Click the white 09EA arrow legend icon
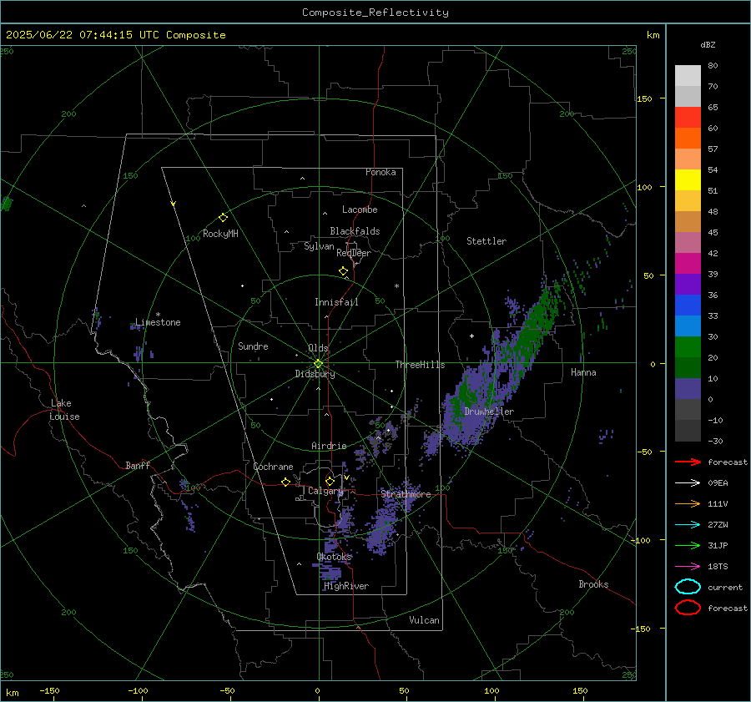This screenshot has height=702, width=751. tap(688, 482)
